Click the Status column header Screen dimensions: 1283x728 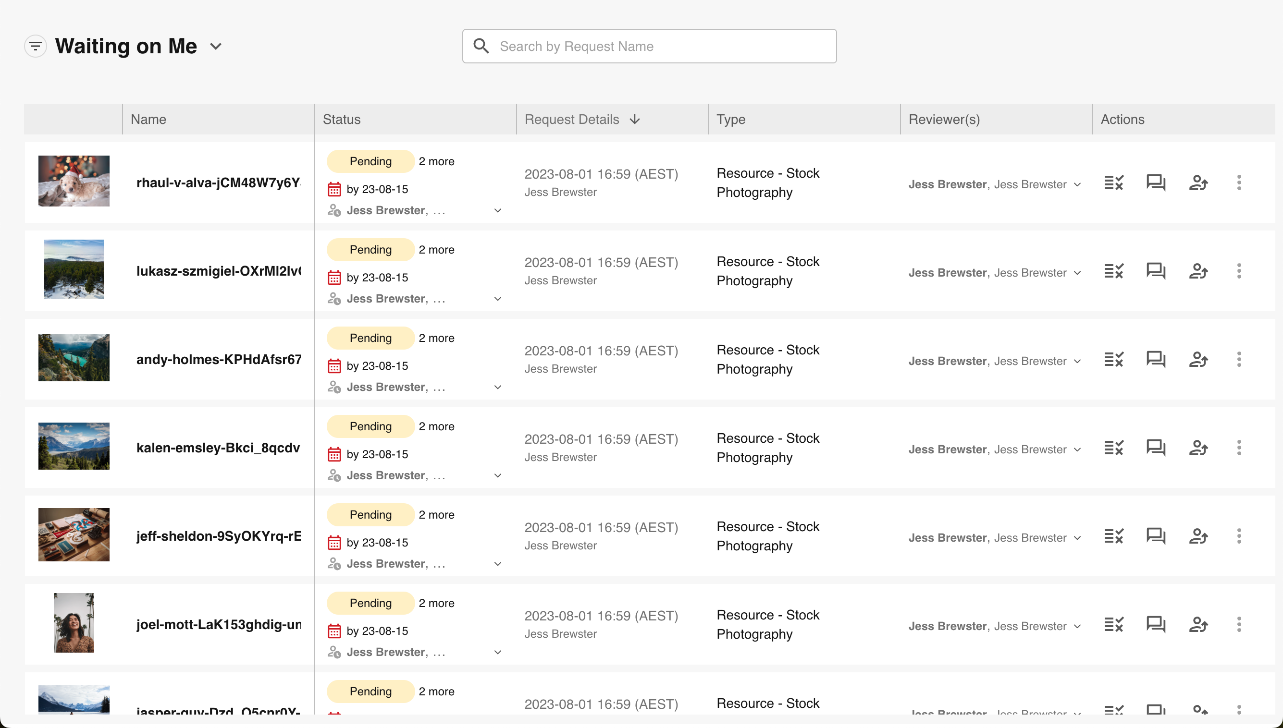point(342,119)
